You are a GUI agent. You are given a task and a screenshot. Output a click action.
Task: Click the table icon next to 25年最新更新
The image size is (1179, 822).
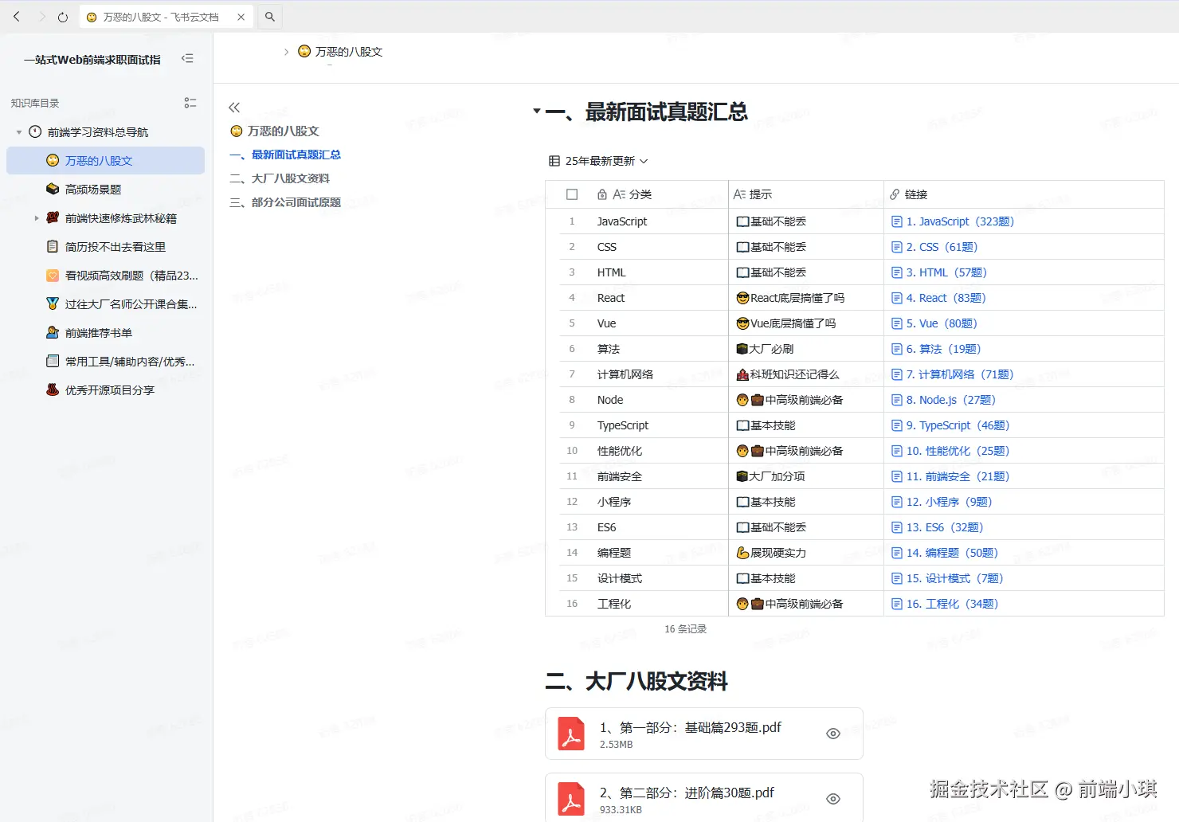(554, 160)
